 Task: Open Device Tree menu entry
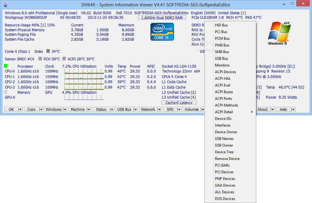[230, 152]
